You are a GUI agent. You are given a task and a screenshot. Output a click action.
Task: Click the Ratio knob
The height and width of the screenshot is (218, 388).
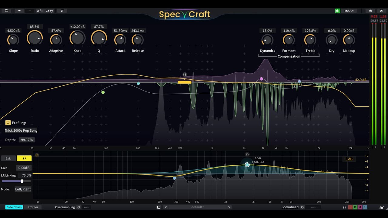point(35,38)
